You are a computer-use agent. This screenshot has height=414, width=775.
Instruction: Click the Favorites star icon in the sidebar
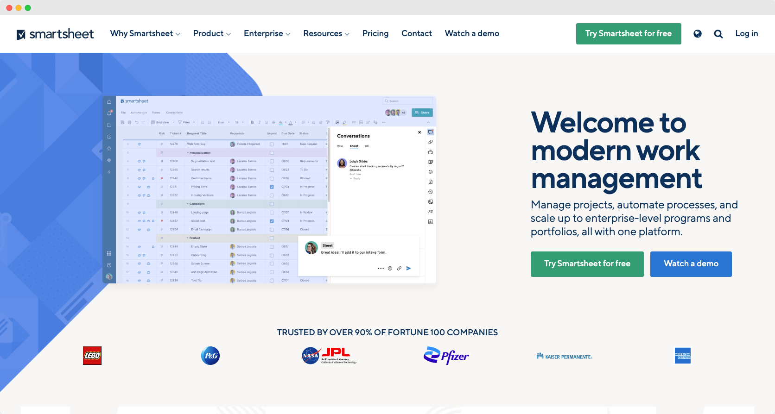[109, 149]
